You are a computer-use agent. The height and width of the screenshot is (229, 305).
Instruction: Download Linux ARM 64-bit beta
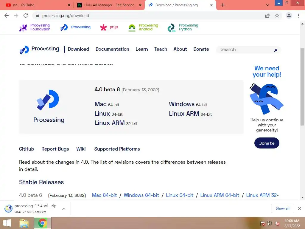point(190,114)
